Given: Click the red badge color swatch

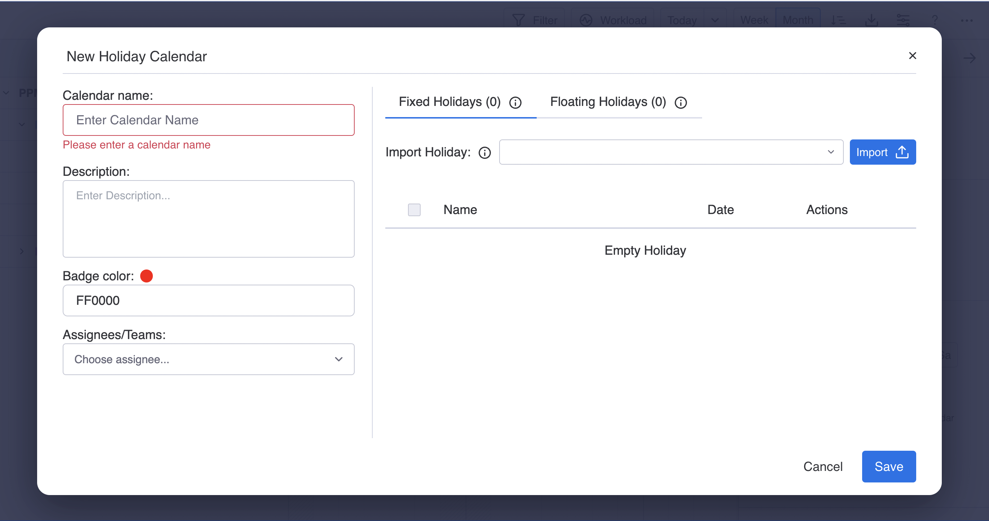Looking at the screenshot, I should [147, 276].
